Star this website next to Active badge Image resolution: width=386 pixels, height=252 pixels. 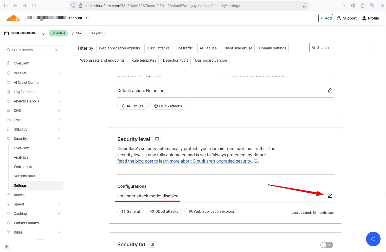click(77, 33)
